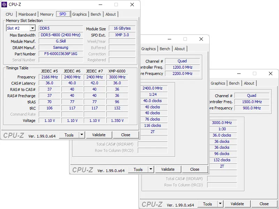Open the Bench tab in front window
This screenshot has height=209, width=279.
pos(96,14)
